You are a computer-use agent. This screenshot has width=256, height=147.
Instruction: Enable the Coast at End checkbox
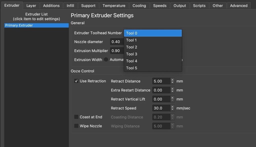76,117
